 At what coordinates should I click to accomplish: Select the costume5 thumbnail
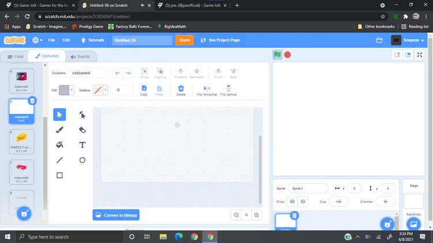21,172
